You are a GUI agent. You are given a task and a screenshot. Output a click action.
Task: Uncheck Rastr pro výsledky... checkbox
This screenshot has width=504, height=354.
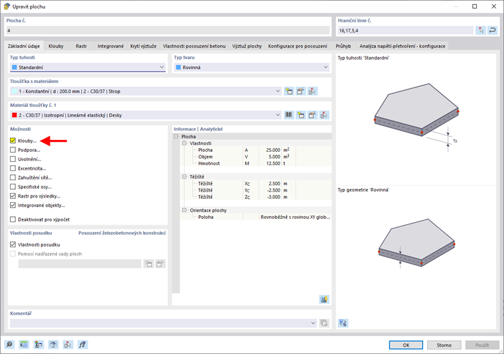pyautogui.click(x=13, y=196)
